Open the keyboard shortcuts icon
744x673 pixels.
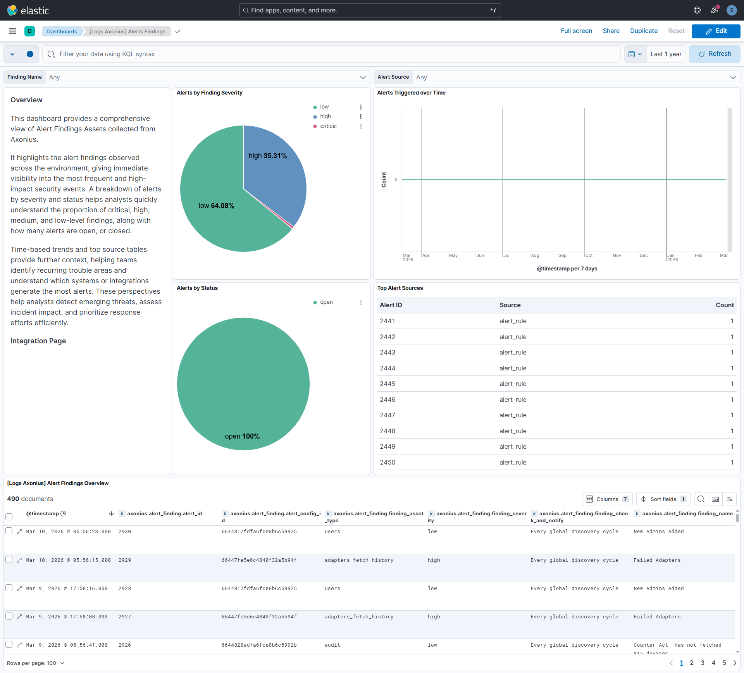click(x=715, y=499)
